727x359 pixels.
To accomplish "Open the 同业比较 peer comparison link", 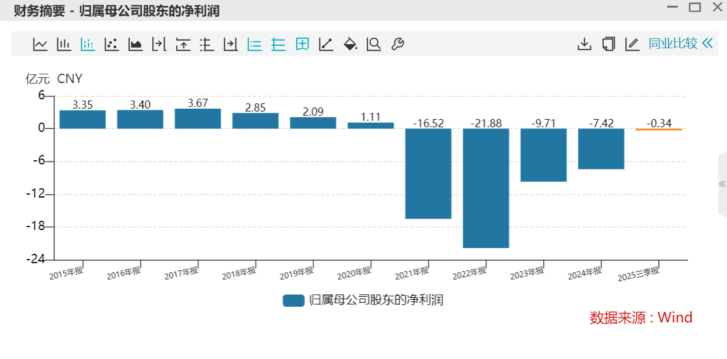I will pyautogui.click(x=672, y=44).
